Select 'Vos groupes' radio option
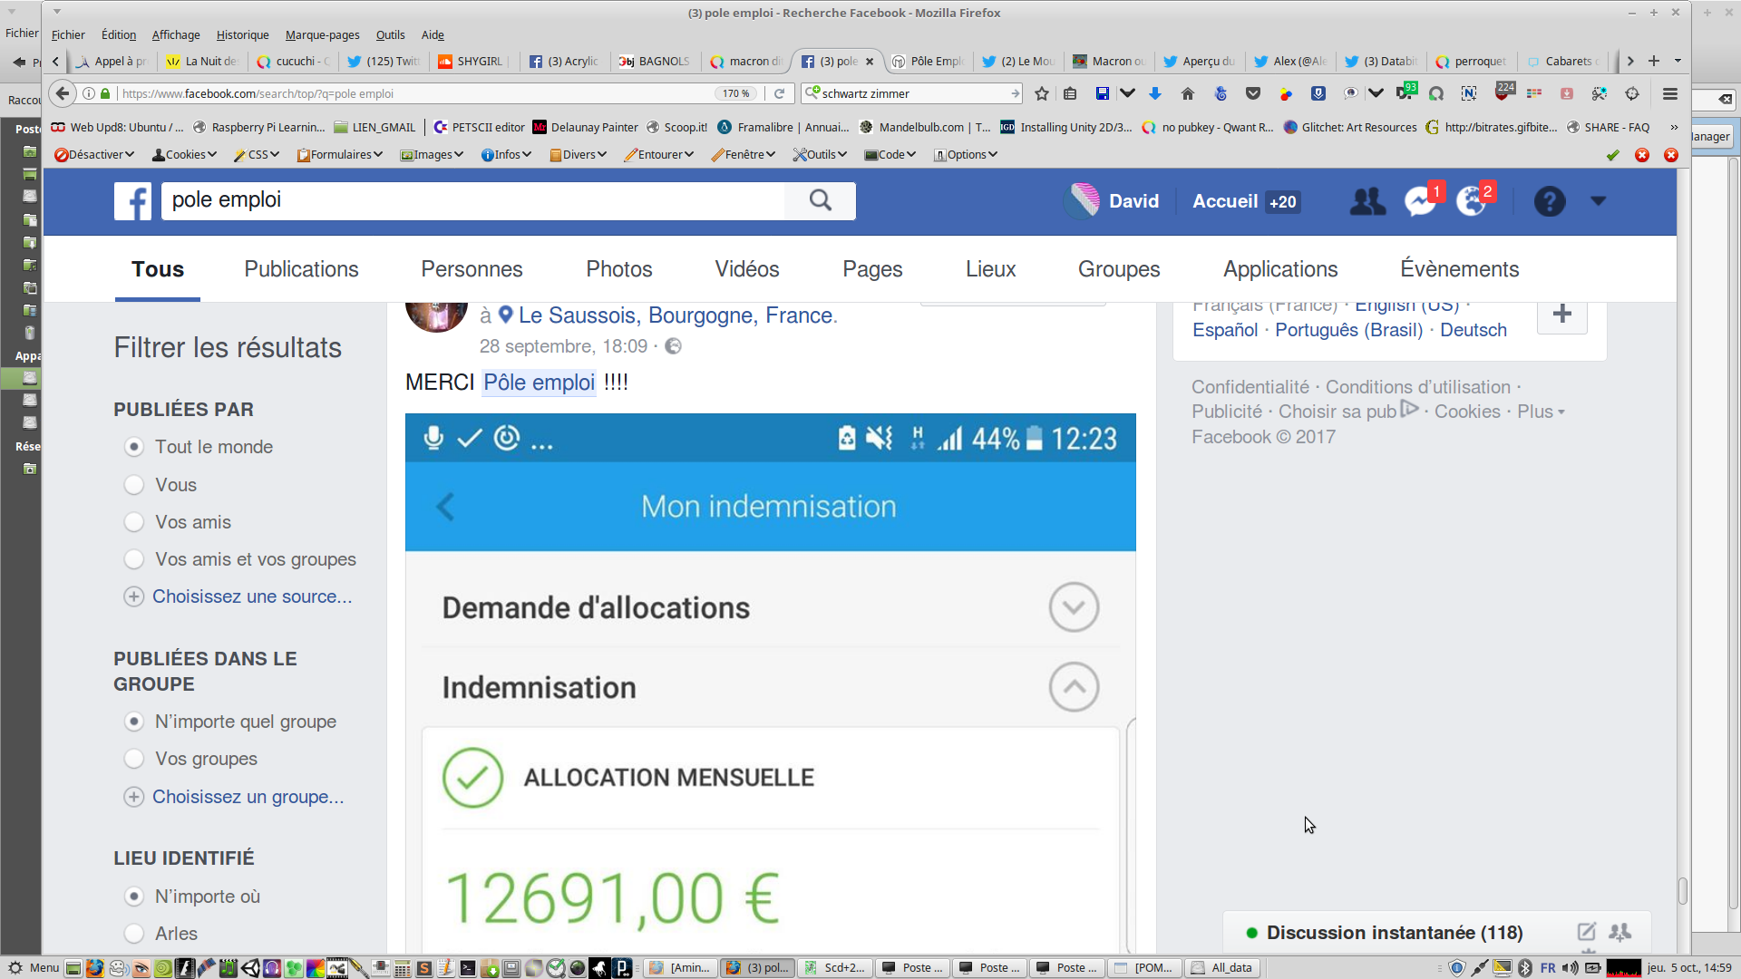 tap(134, 759)
